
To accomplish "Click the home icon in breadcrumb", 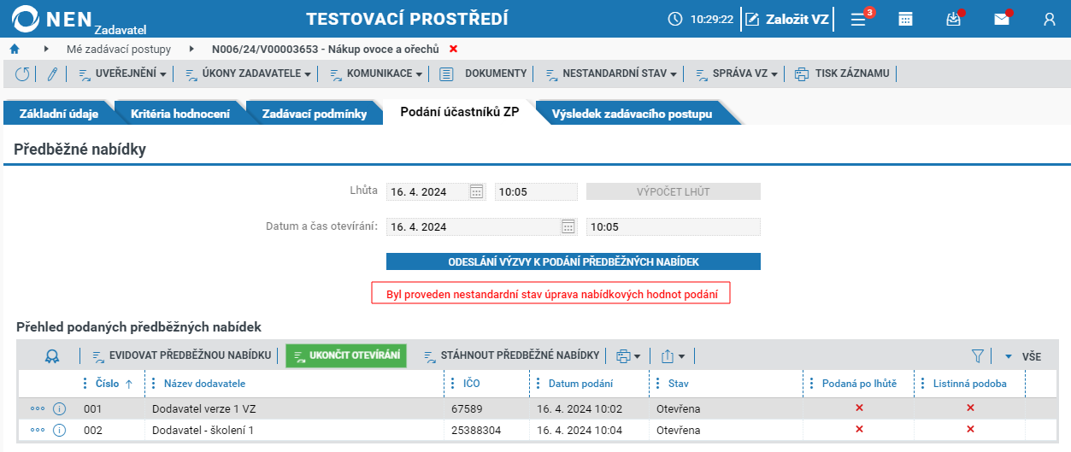I will tap(14, 49).
